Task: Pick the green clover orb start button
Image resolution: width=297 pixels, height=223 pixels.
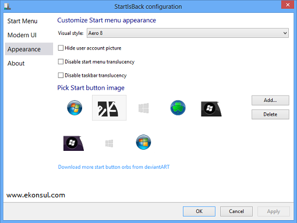Action: click(x=178, y=108)
